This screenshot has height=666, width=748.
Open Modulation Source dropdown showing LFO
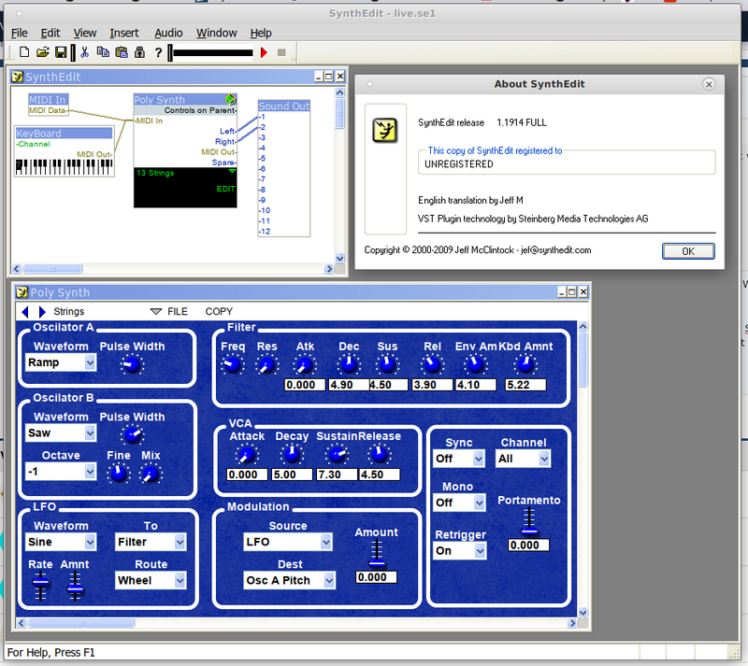point(288,542)
